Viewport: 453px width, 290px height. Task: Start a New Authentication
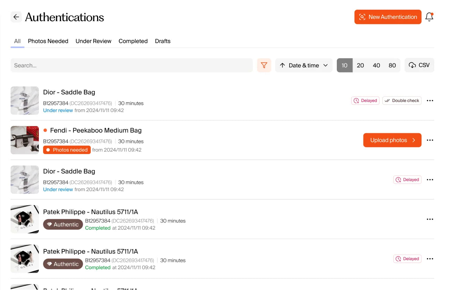(388, 17)
